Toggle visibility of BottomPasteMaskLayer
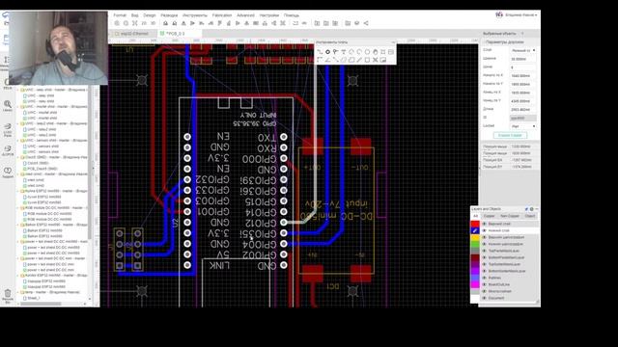 pyautogui.click(x=485, y=257)
